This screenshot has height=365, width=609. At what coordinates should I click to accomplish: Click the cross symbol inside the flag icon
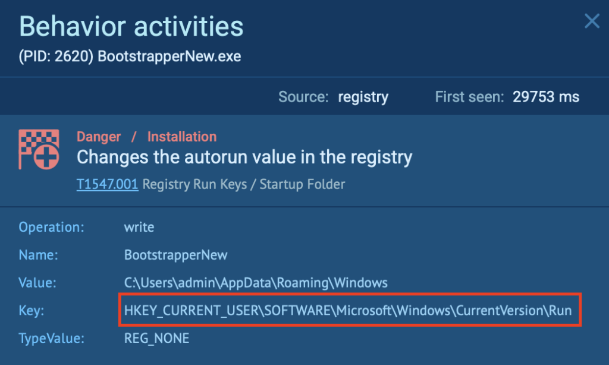[x=46, y=156]
